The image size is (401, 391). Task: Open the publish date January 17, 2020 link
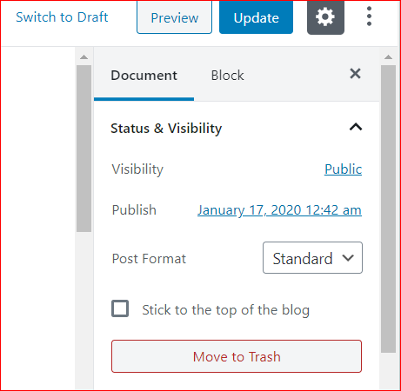click(279, 210)
